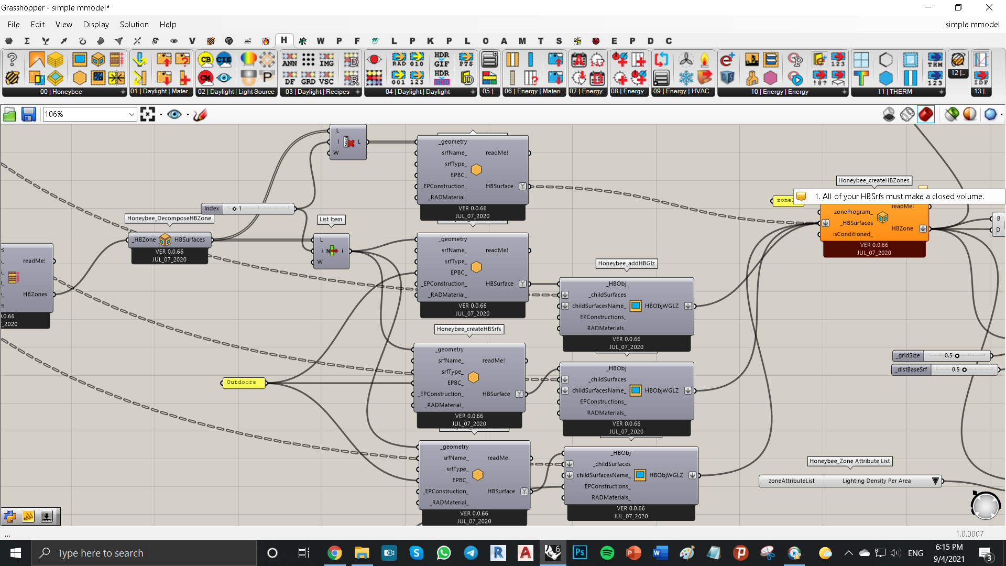The width and height of the screenshot is (1006, 566).
Task: Open a file with green folder icon
Action: pos(9,114)
